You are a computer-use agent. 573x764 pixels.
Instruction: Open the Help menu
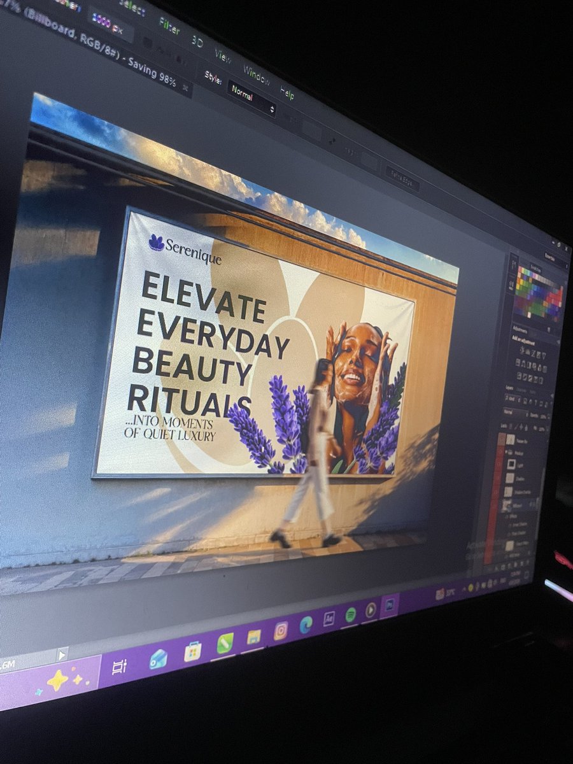tap(287, 94)
